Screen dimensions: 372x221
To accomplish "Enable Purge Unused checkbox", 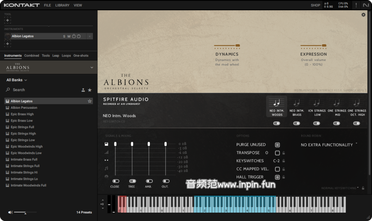I will (x=277, y=145).
